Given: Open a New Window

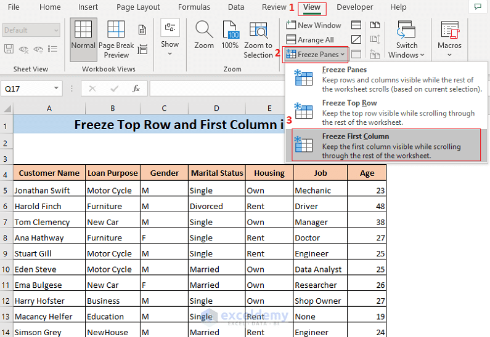Looking at the screenshot, I should tap(314, 25).
